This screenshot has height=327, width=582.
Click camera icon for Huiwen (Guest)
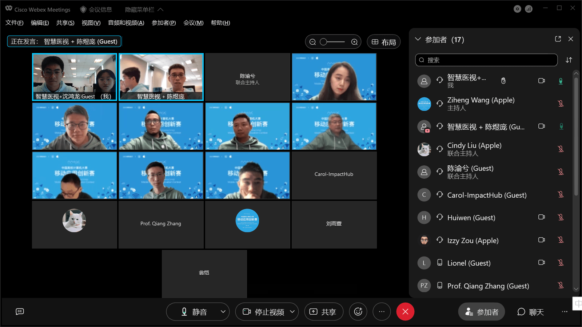[x=542, y=217]
